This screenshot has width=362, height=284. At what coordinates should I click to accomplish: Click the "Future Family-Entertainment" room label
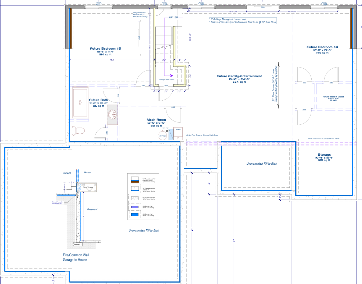[x=239, y=76]
